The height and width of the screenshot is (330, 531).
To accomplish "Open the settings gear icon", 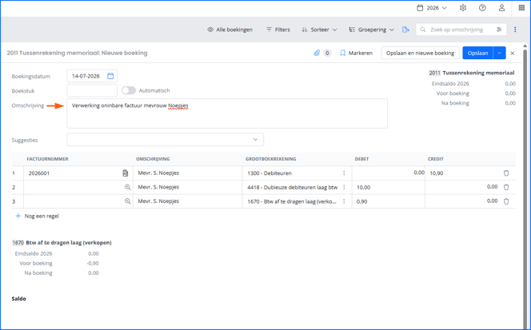I will [463, 8].
